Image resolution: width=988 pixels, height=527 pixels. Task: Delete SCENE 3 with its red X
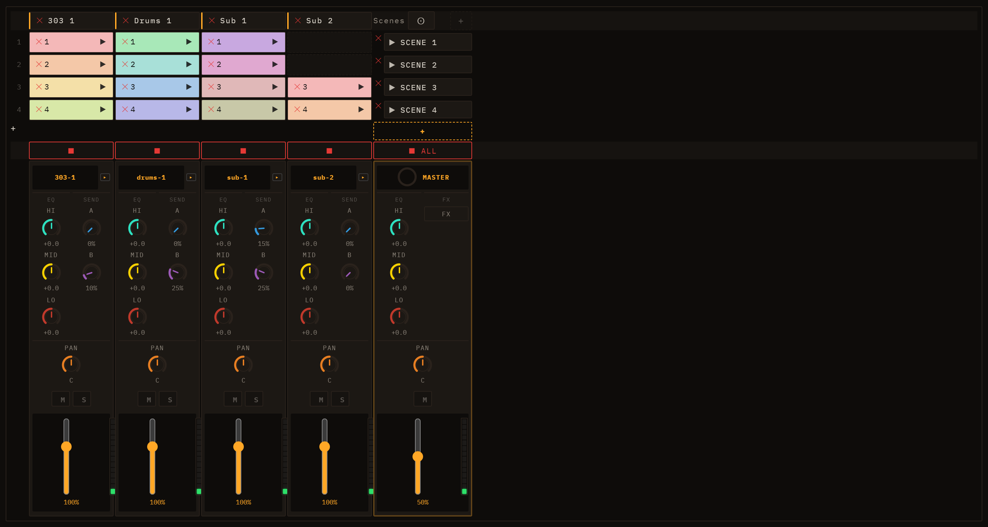pyautogui.click(x=378, y=83)
